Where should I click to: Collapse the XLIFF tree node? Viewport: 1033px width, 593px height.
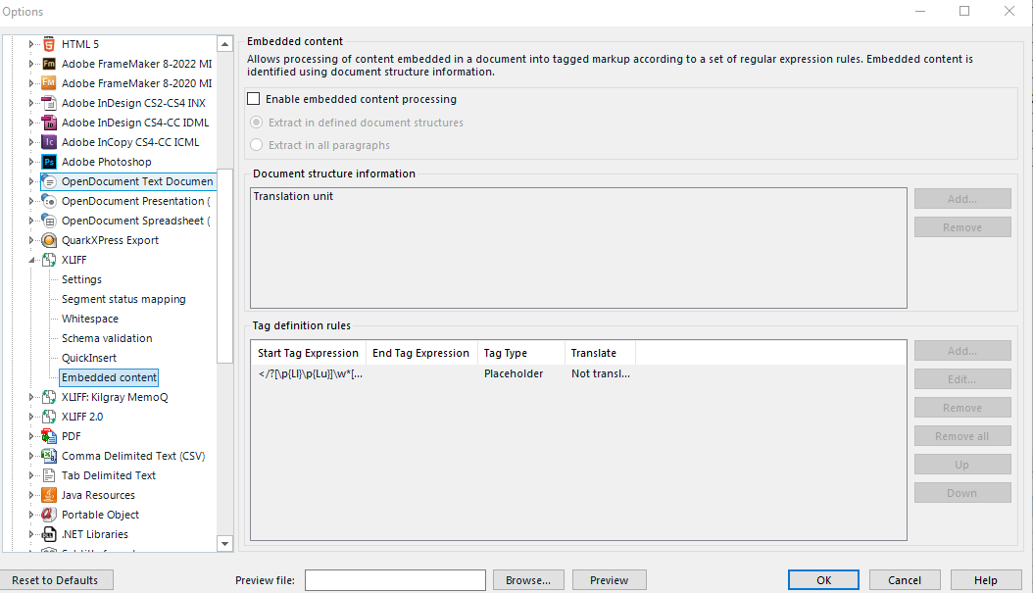pos(32,259)
